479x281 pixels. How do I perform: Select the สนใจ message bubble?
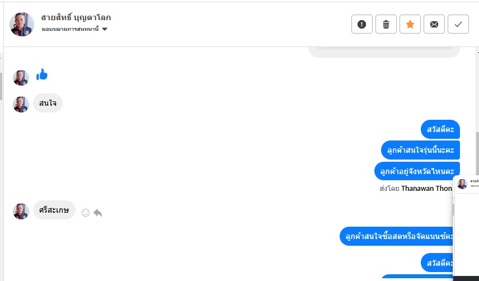pos(48,103)
